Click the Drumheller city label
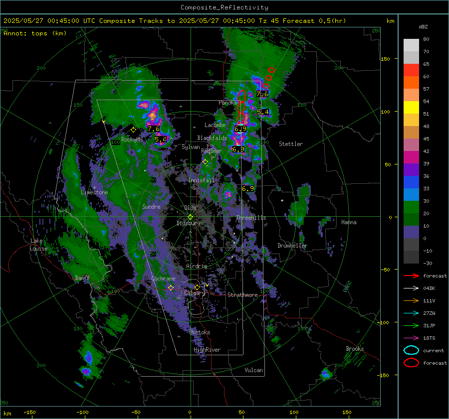Image resolution: width=449 pixels, height=419 pixels. [292, 246]
